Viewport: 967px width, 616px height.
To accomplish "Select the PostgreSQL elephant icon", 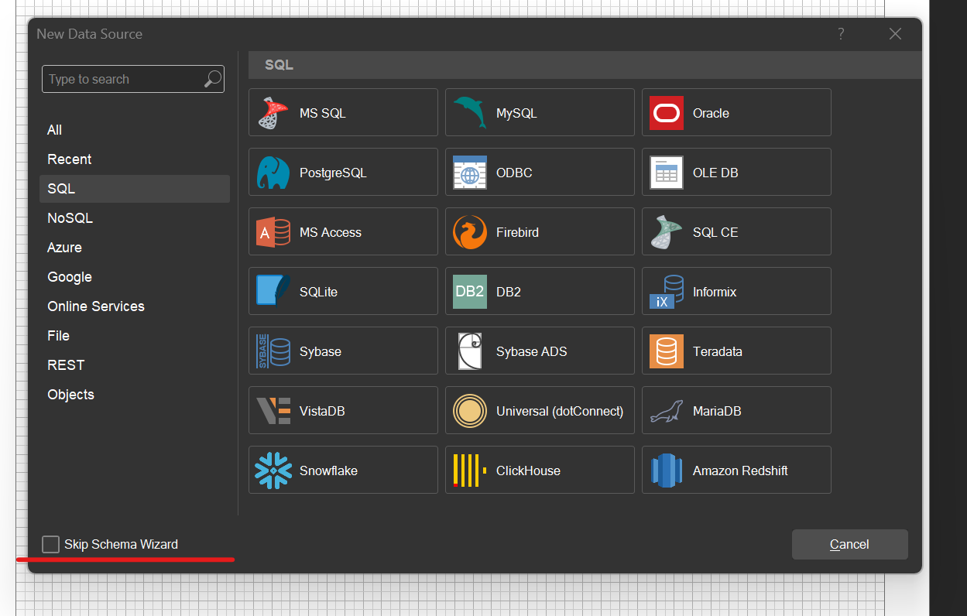I will (x=271, y=171).
